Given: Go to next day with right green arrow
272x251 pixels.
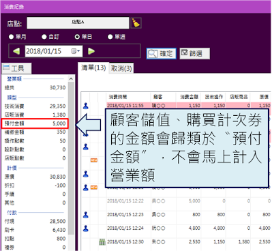Looking at the screenshot, I should click(x=91, y=51).
